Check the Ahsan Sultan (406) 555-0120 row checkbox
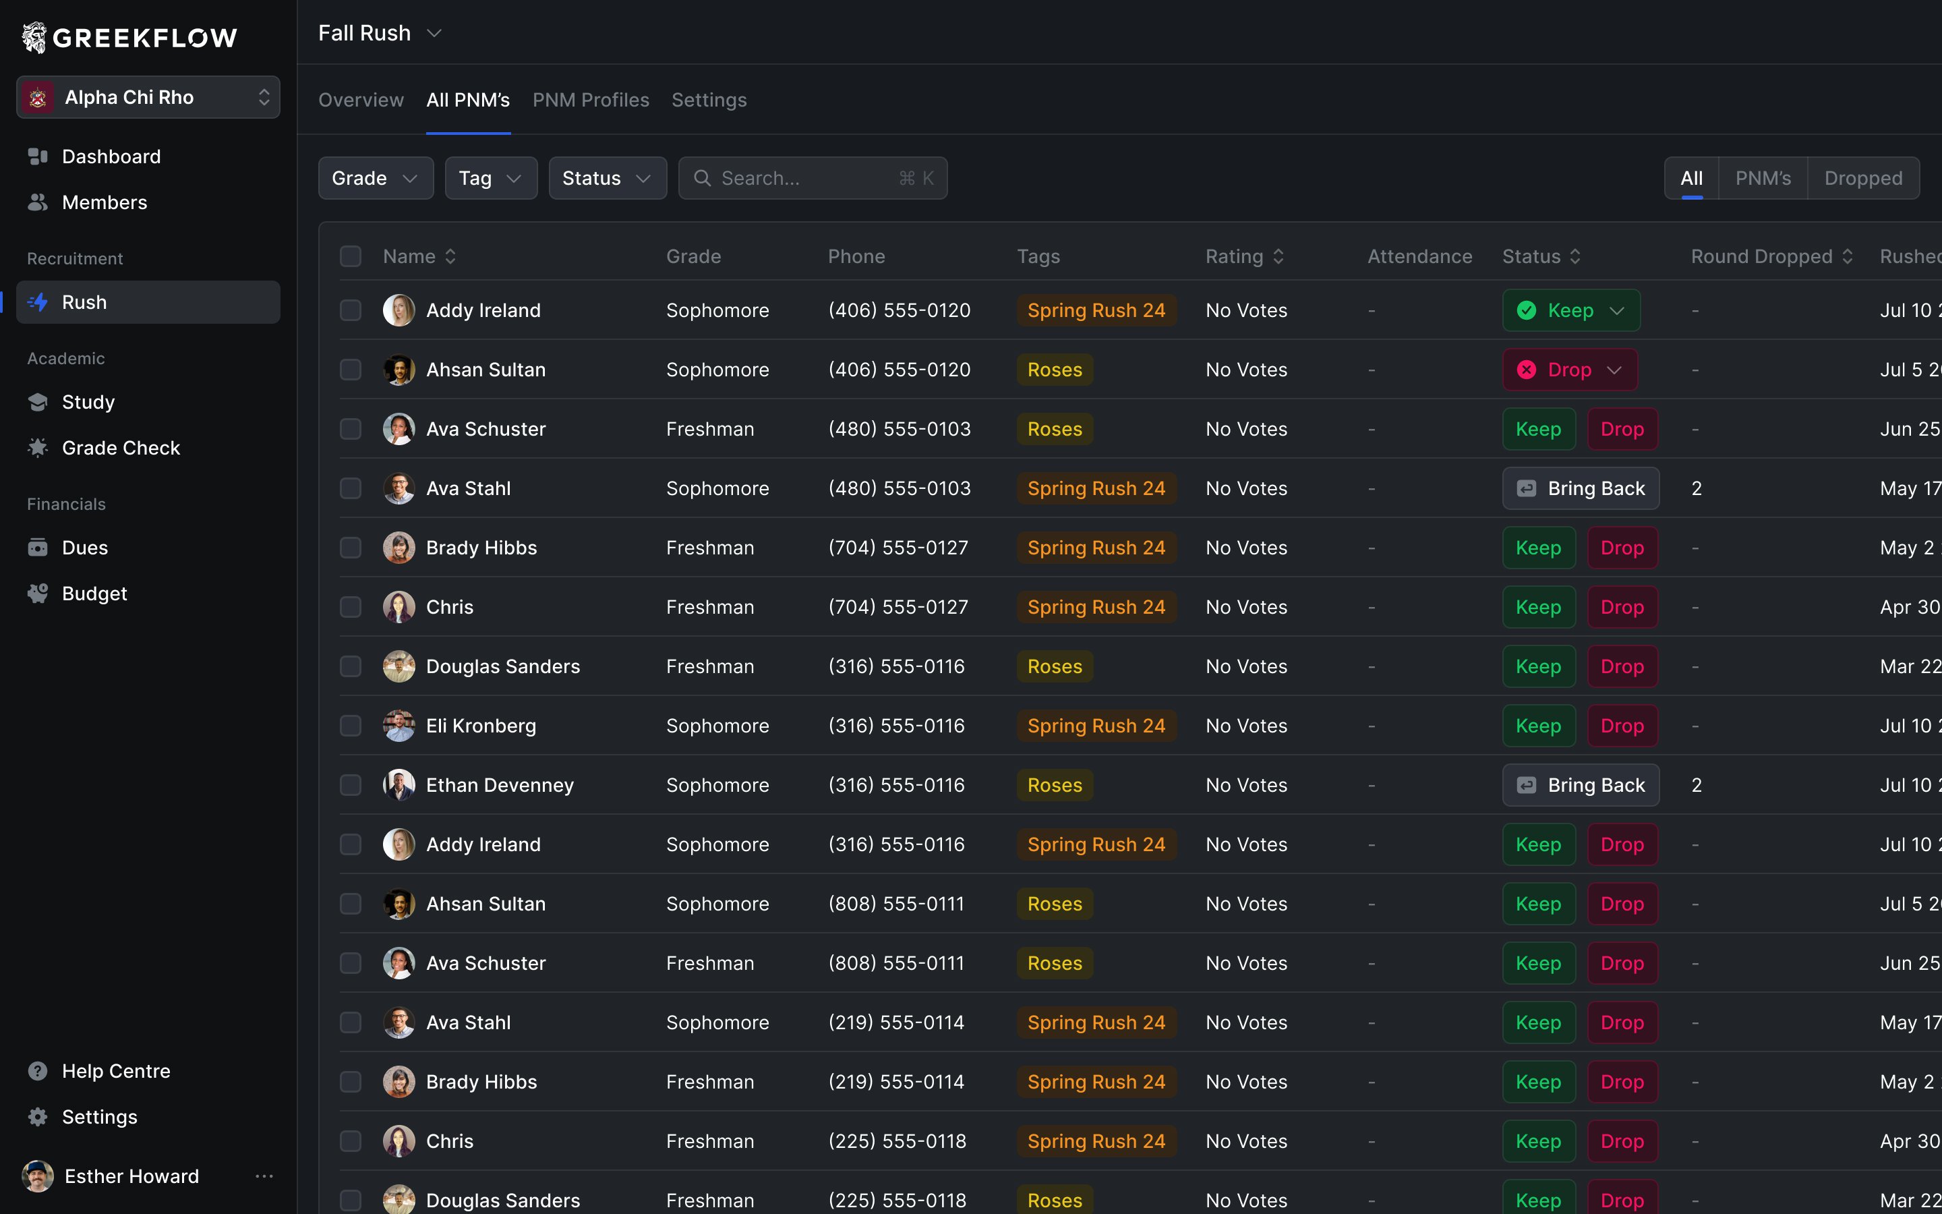 pos(351,370)
